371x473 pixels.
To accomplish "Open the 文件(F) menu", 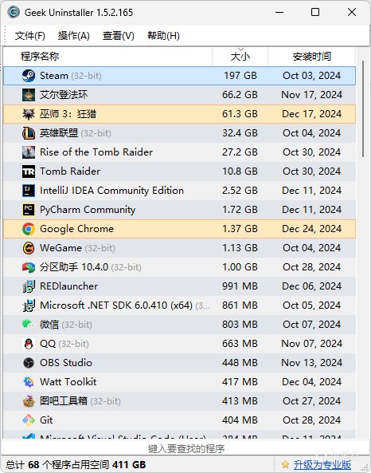I will click(29, 36).
